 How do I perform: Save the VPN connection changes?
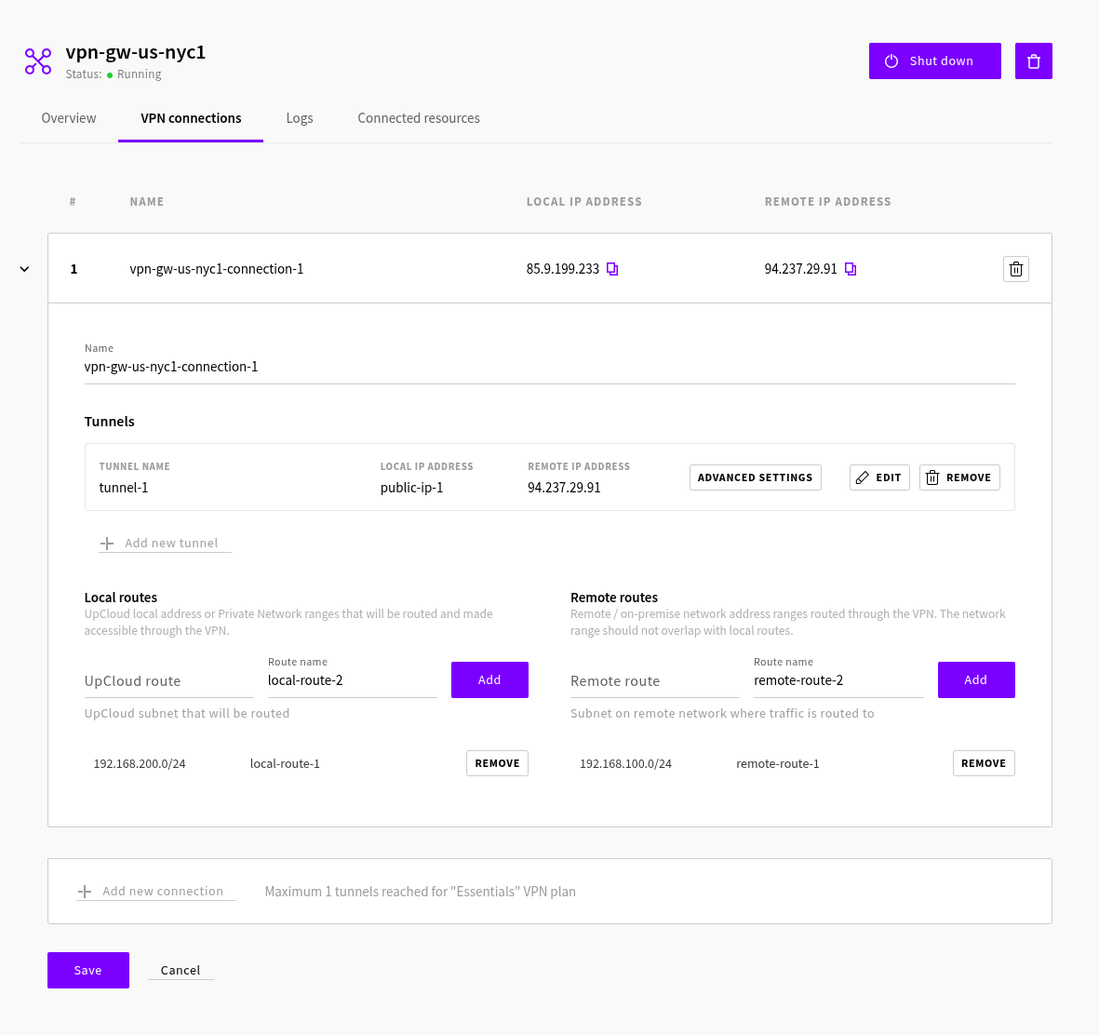[88, 970]
